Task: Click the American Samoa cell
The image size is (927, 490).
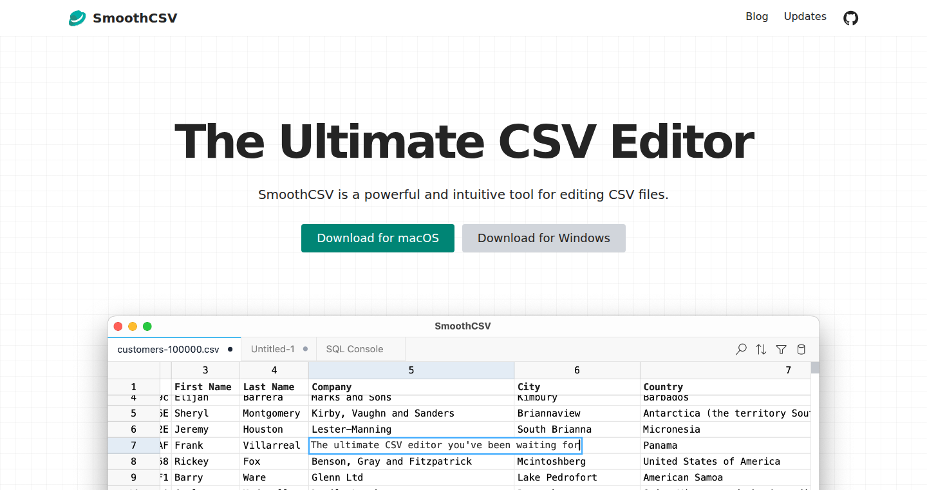Action: point(726,478)
